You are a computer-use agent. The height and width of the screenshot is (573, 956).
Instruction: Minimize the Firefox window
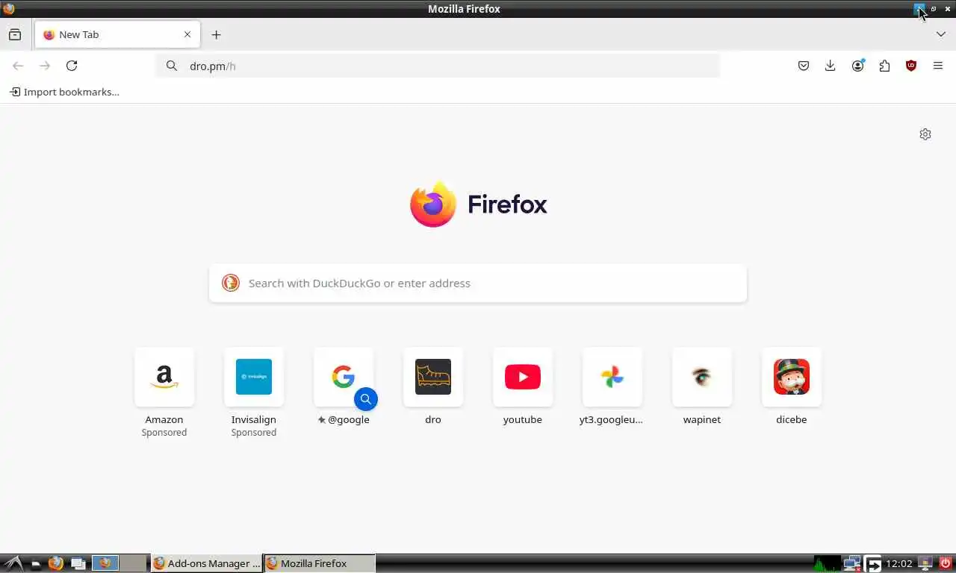[919, 9]
